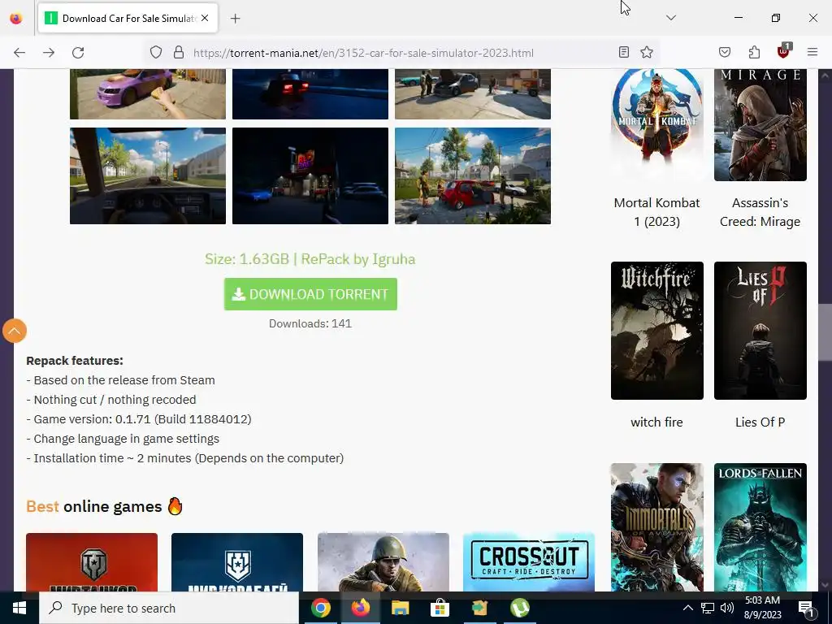View site security padlock info
The image size is (832, 624).
tap(179, 53)
